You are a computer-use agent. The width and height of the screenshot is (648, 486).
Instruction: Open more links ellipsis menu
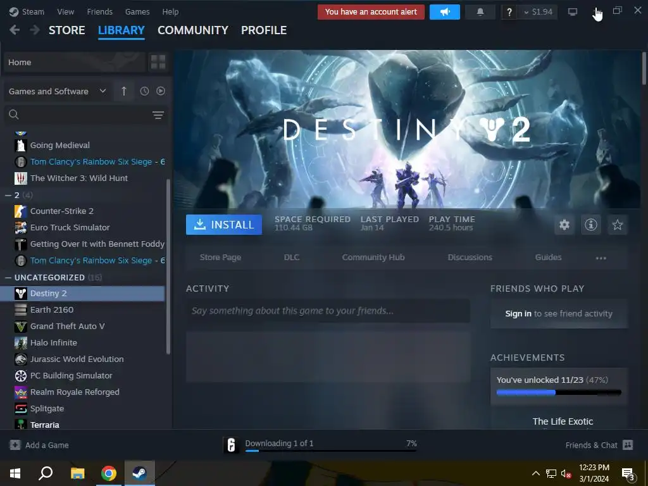(x=601, y=258)
